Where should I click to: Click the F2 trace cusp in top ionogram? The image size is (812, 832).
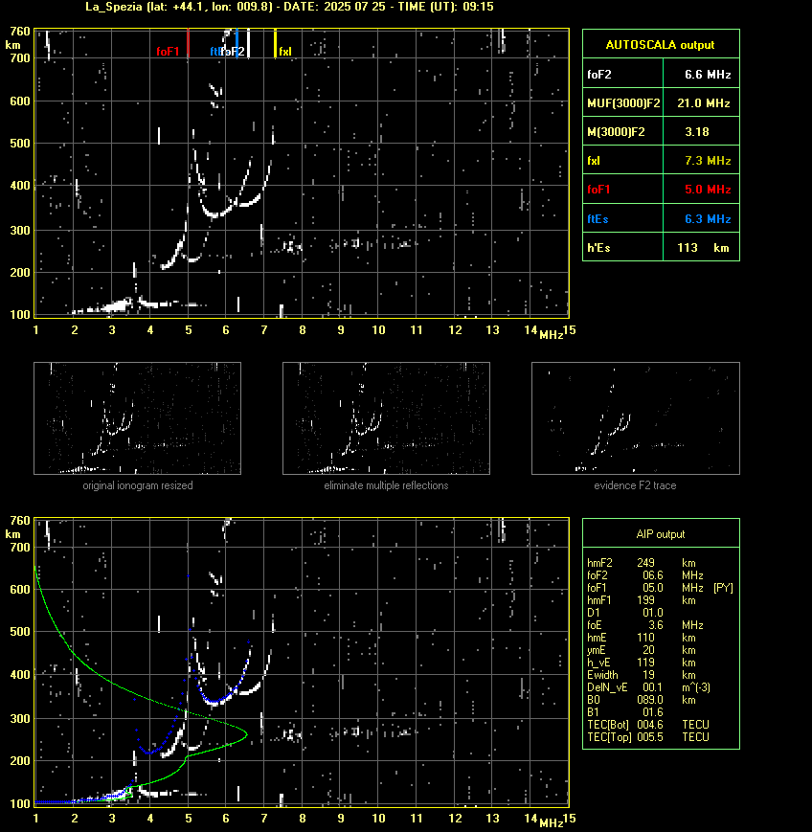click(214, 215)
